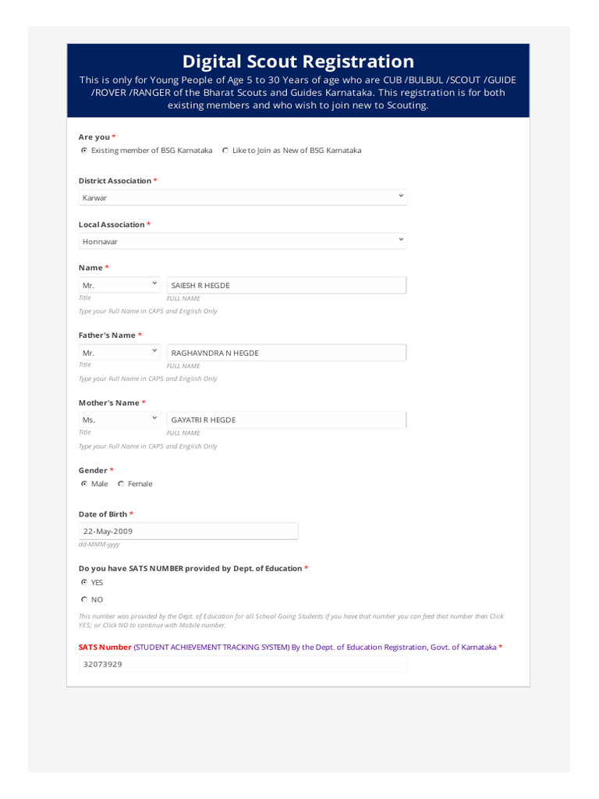Image resolution: width=599 pixels, height=799 pixels.
Task: Click the Digital Scout Registration header title
Action: (298, 61)
